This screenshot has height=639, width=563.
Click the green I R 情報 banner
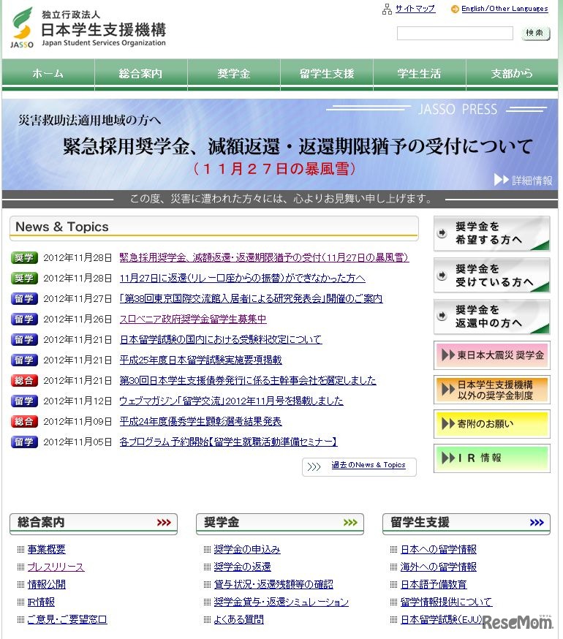pyautogui.click(x=491, y=458)
